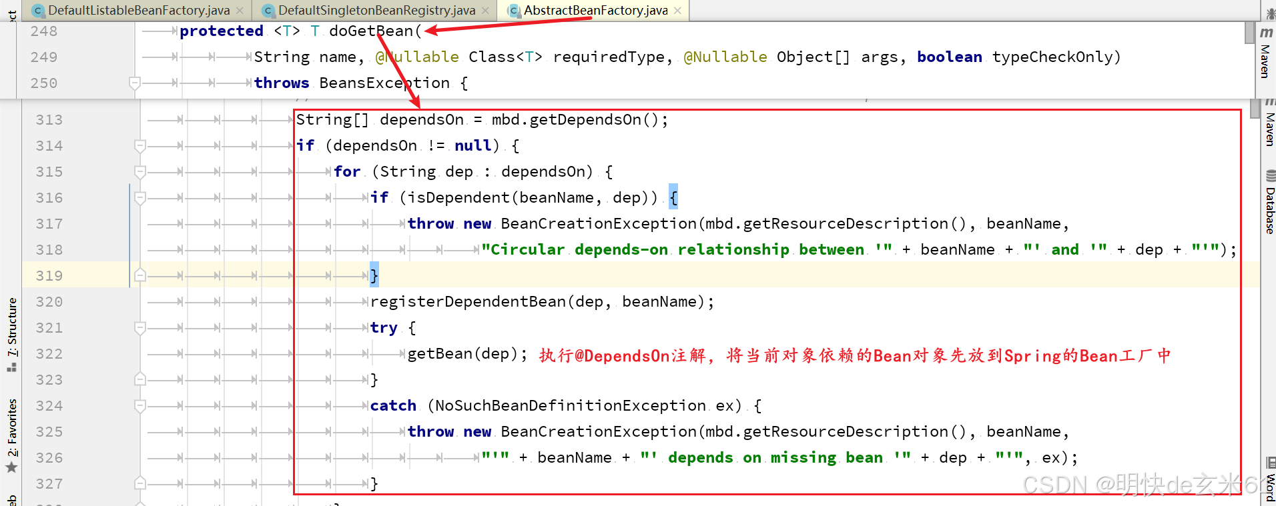Click line number 313 in the gutter
The image size is (1276, 506).
49,120
